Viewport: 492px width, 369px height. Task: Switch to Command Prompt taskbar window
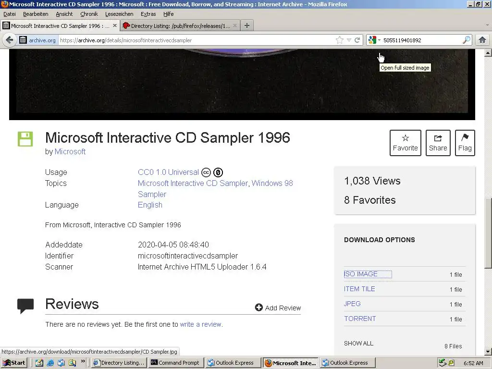(176, 363)
